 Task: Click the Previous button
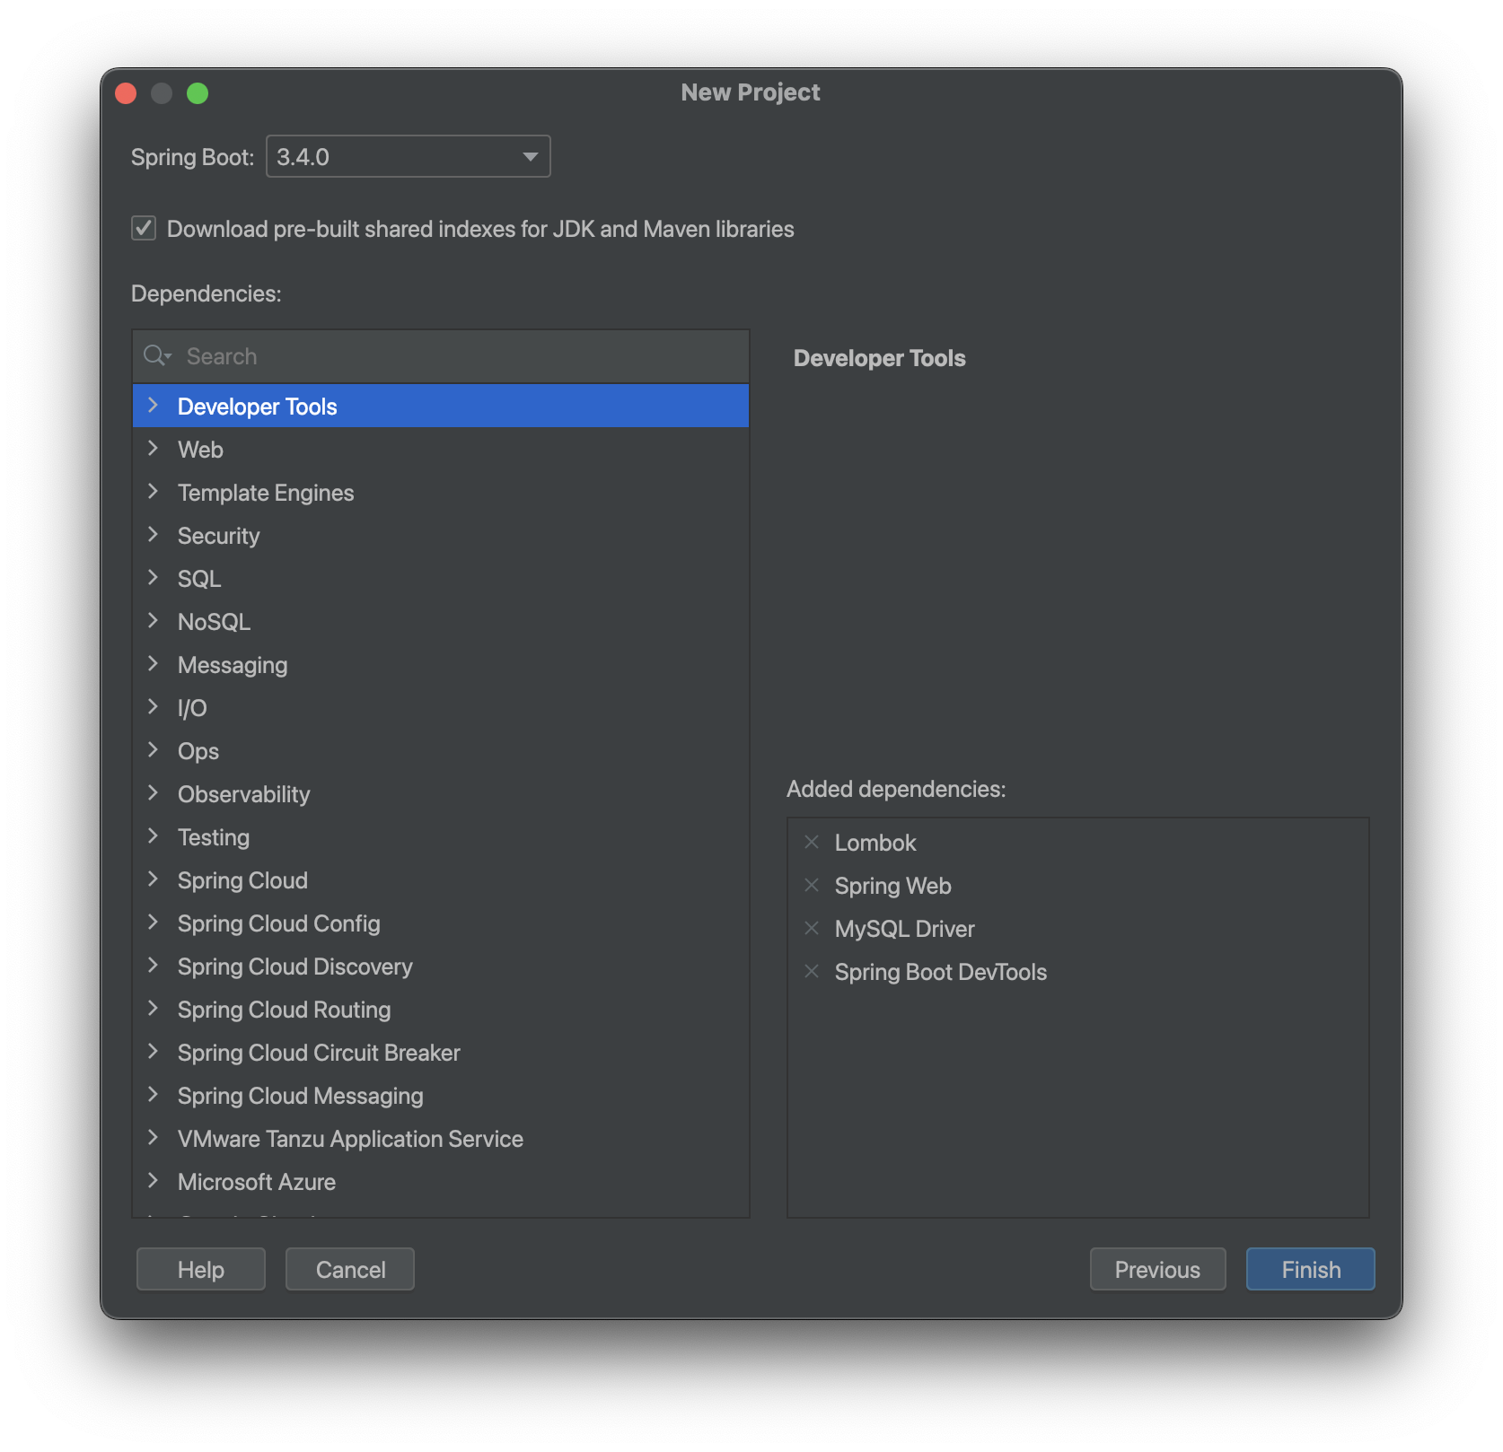[x=1157, y=1269]
